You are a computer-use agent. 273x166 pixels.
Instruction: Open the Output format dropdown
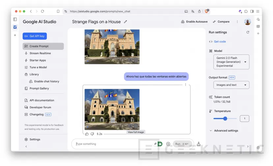coord(231,85)
